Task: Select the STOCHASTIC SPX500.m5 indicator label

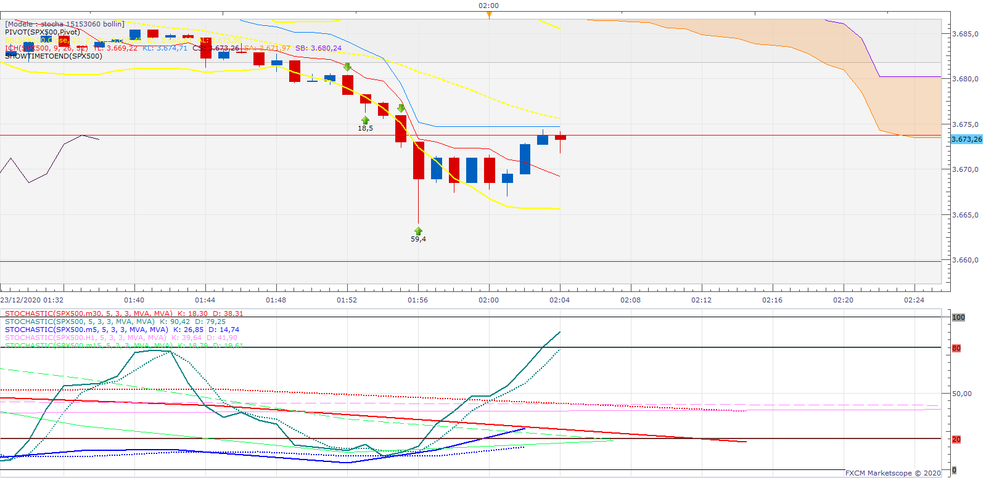Action: click(x=86, y=330)
